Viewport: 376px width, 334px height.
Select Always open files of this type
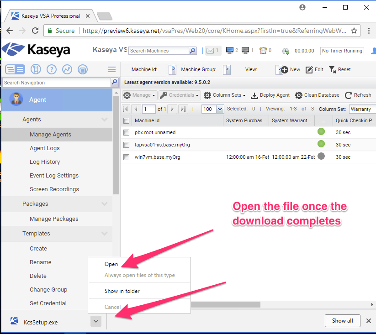(x=139, y=275)
